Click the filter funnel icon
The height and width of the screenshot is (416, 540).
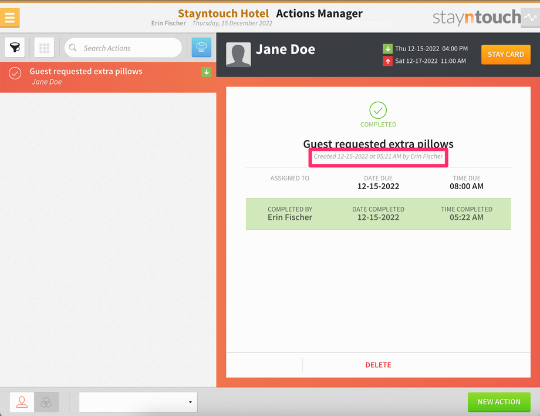point(15,47)
